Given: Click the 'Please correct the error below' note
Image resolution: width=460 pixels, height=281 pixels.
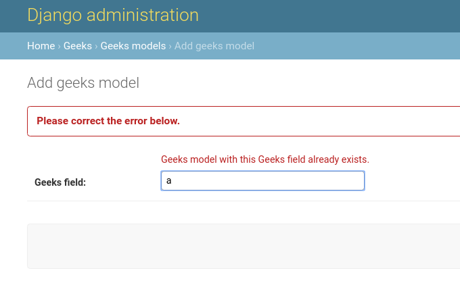Looking at the screenshot, I should pos(108,122).
